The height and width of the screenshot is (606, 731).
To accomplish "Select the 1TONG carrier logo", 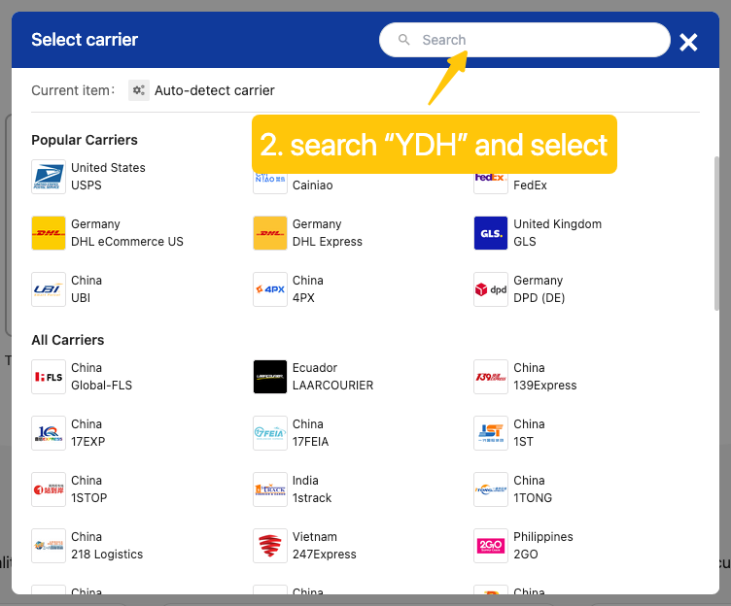I will 491,489.
